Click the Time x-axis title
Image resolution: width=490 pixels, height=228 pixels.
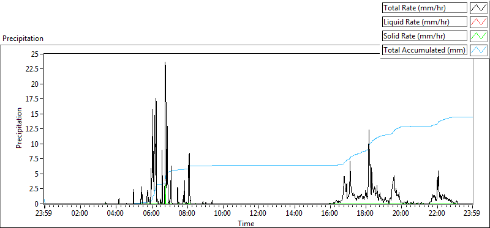pos(246,223)
